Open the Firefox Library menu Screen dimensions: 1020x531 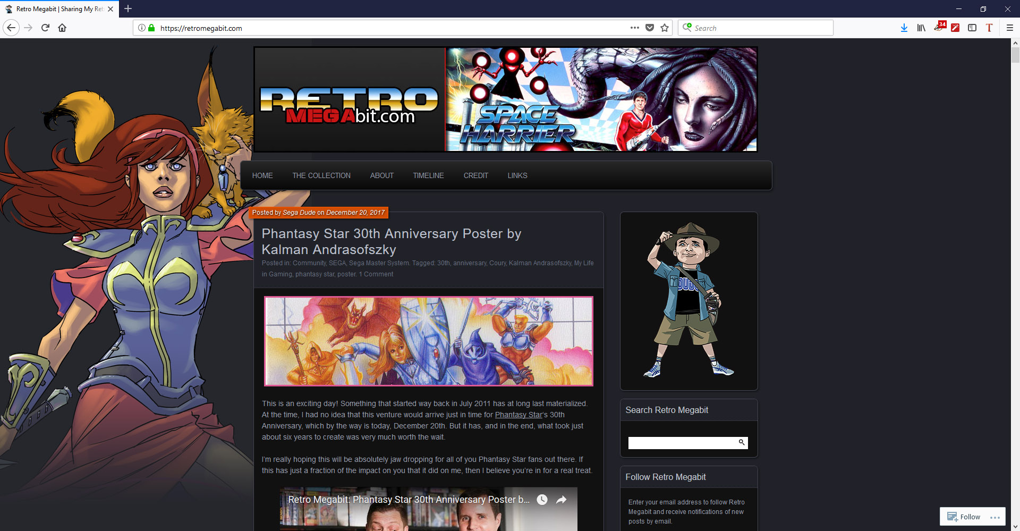[x=921, y=28]
